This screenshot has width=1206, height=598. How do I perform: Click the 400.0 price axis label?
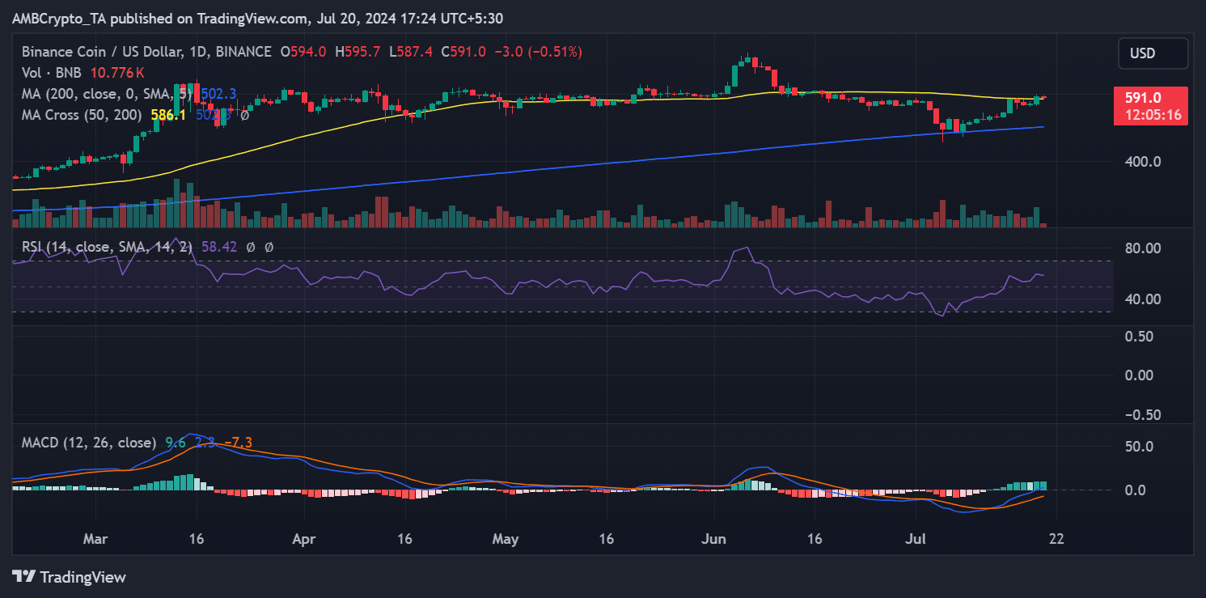tap(1142, 161)
